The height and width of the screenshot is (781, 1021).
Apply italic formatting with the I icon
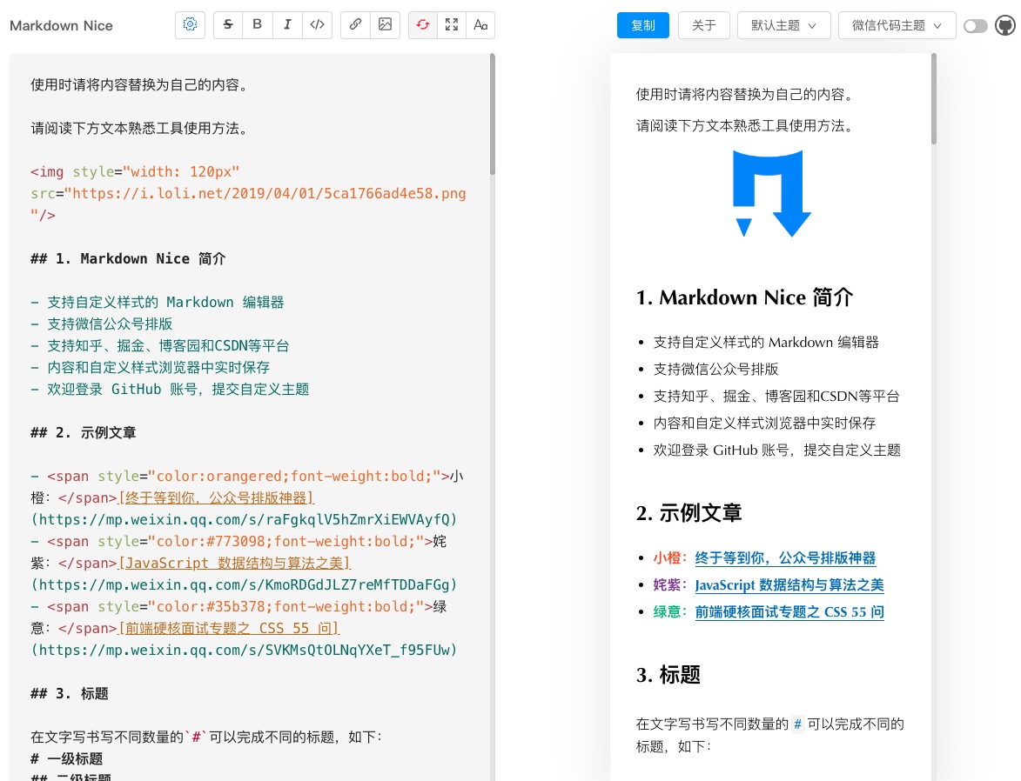[x=287, y=24]
